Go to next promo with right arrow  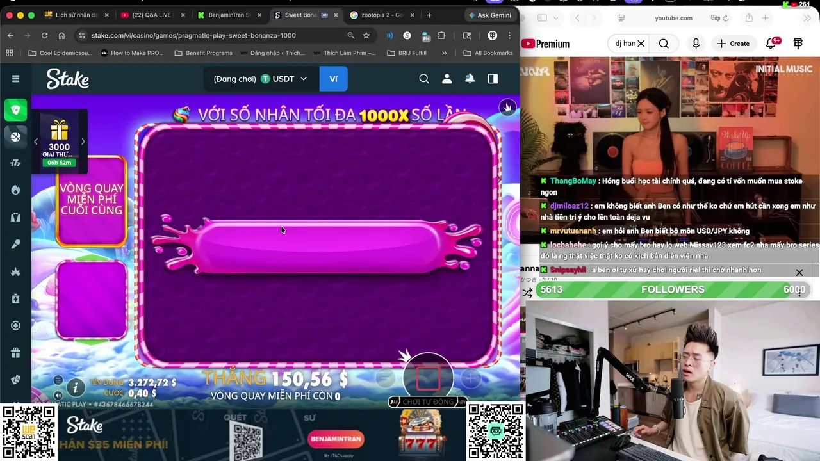pyautogui.click(x=83, y=142)
